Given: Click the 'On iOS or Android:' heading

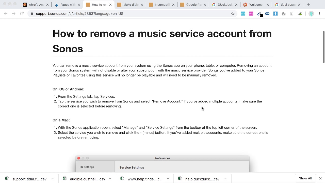Looking at the screenshot, I should (x=68, y=89).
